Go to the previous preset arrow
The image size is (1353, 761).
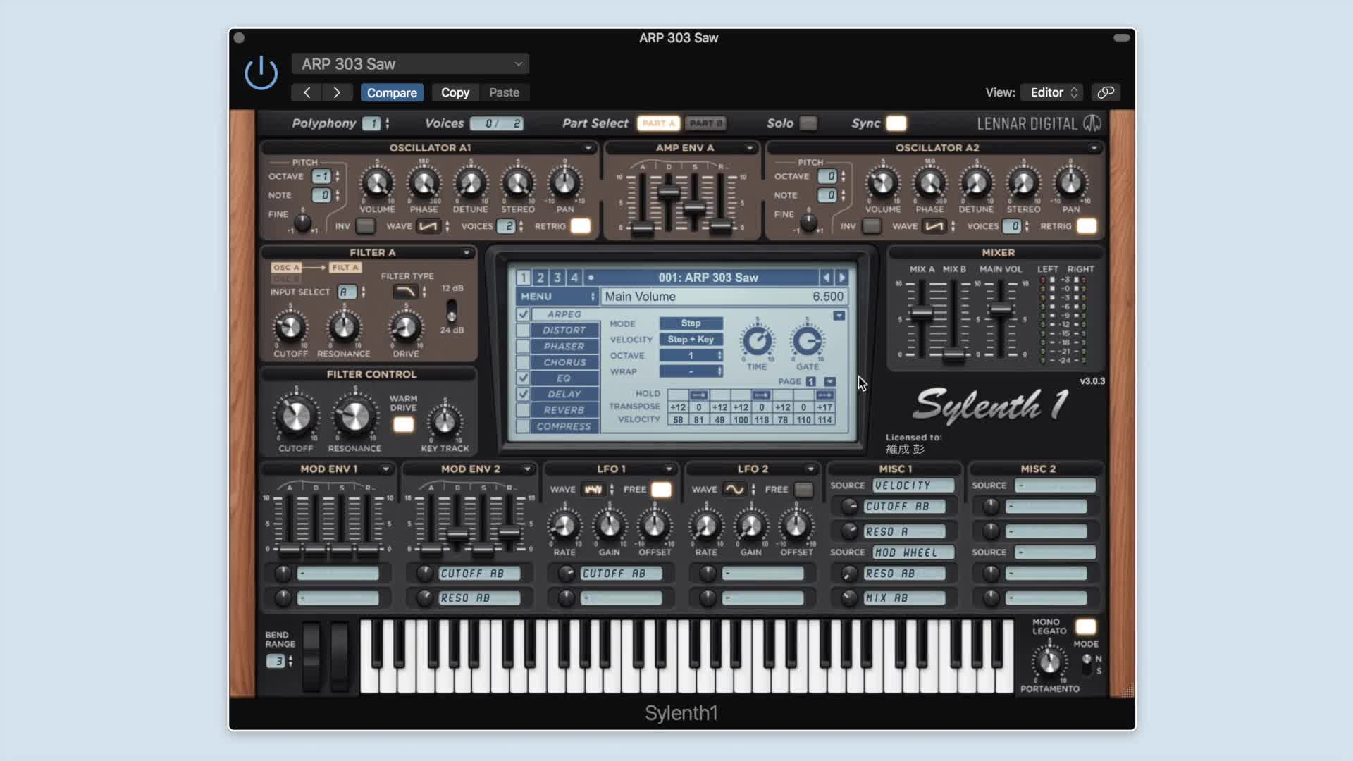pyautogui.click(x=307, y=92)
